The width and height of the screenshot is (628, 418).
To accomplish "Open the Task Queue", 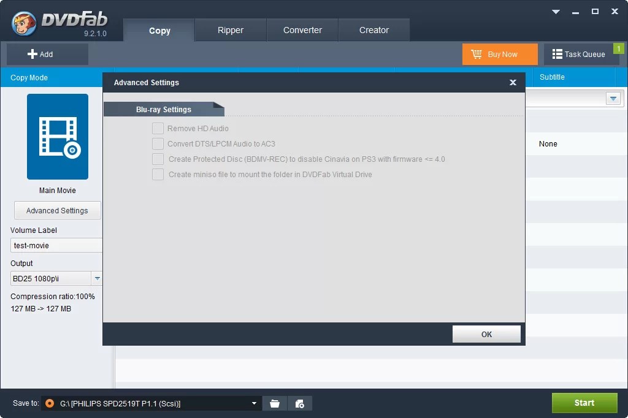I will pos(578,54).
